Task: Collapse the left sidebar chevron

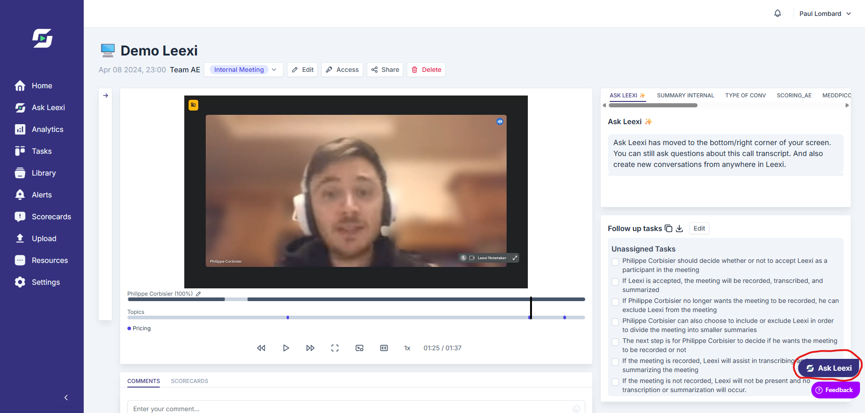Action: pyautogui.click(x=66, y=398)
